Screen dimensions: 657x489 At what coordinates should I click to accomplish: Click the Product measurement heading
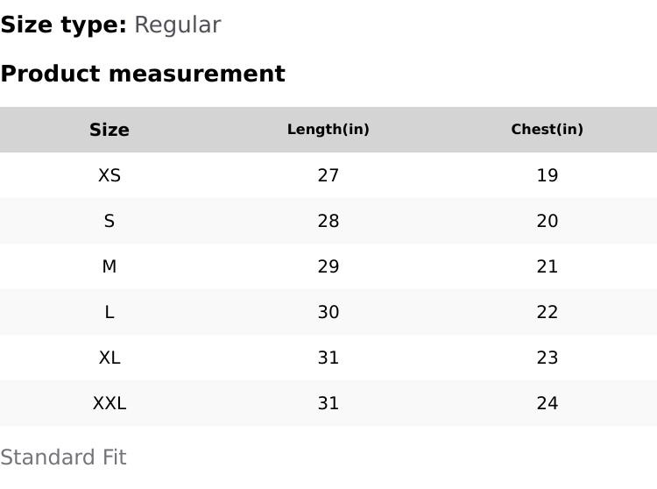[x=143, y=74]
